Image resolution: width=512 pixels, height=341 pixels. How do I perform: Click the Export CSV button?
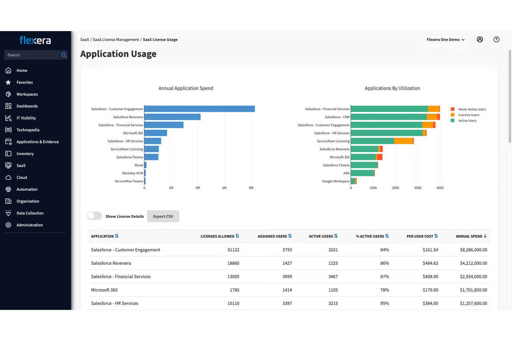click(163, 216)
